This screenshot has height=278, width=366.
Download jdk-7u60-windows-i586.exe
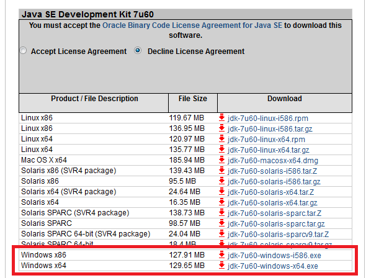coord(274,256)
